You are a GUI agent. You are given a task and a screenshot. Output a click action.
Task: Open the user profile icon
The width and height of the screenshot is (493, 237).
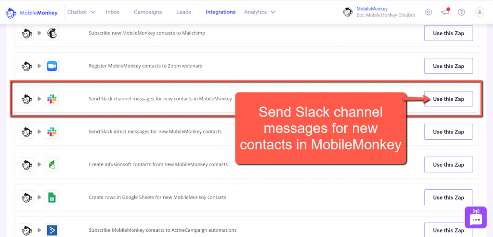479,12
